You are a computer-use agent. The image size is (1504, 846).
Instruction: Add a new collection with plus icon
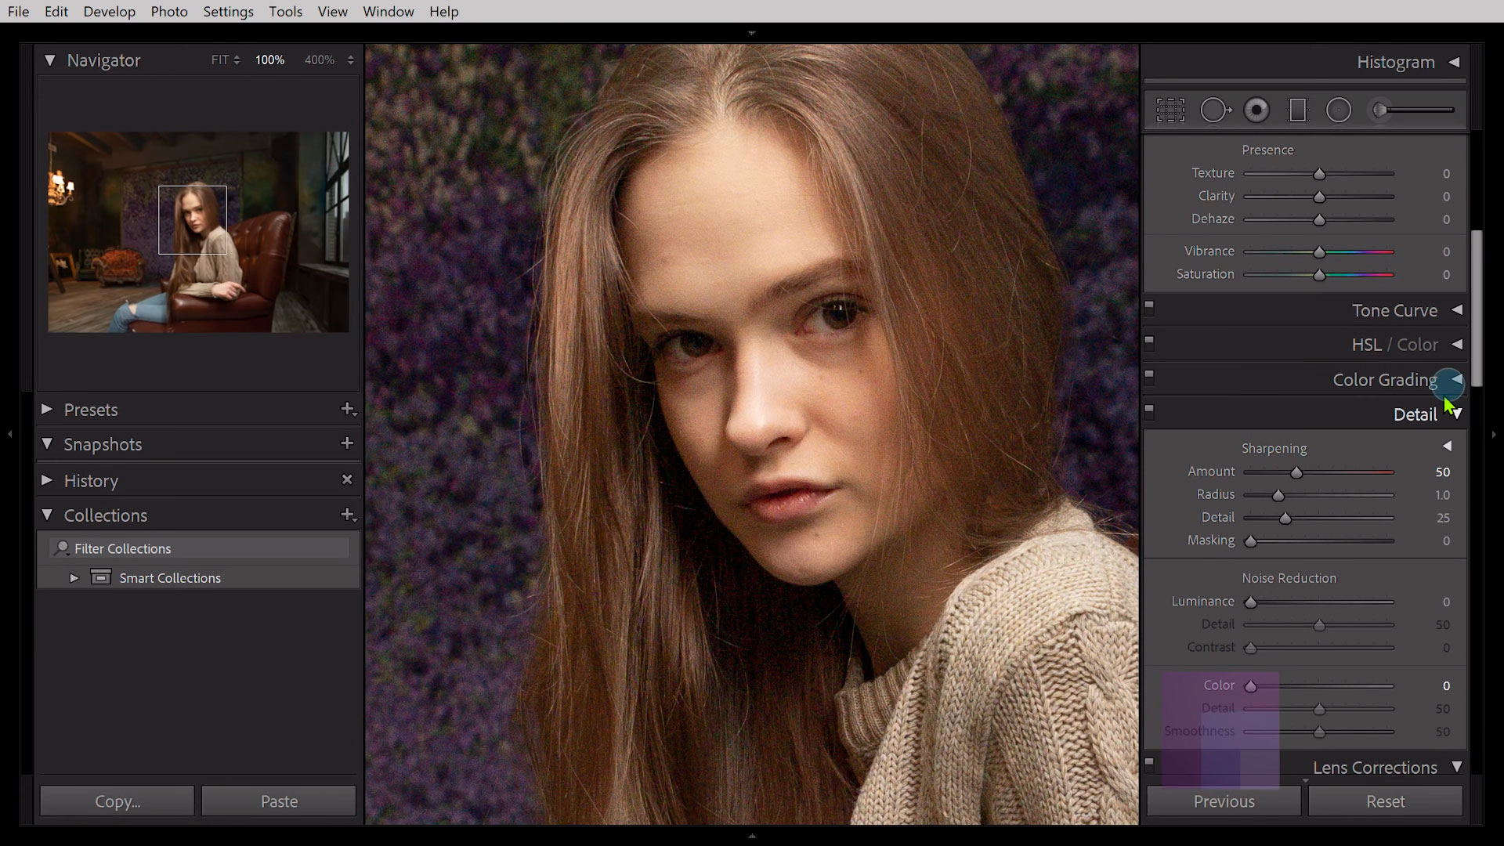click(349, 515)
